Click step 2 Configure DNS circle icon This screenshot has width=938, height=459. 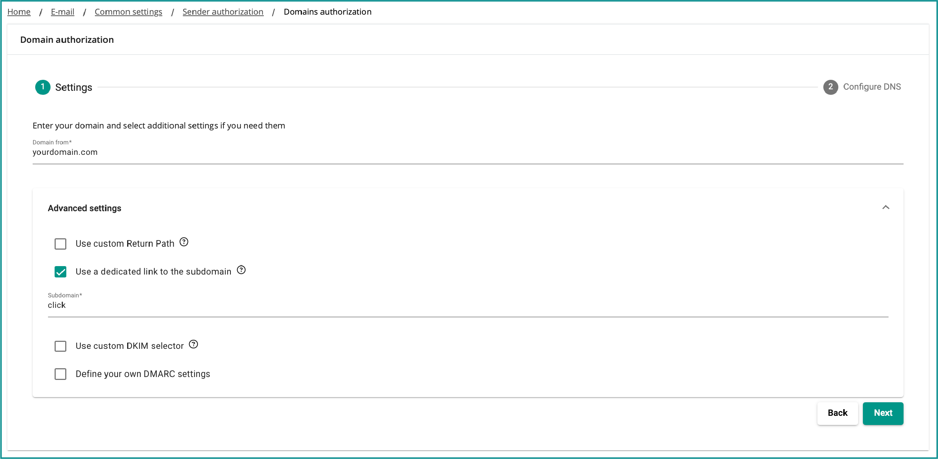831,87
